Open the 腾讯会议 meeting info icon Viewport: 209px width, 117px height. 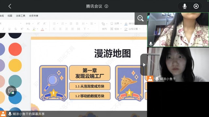click(x=106, y=6)
